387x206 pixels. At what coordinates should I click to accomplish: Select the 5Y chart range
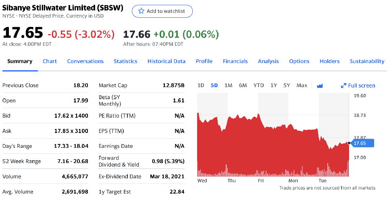point(287,85)
